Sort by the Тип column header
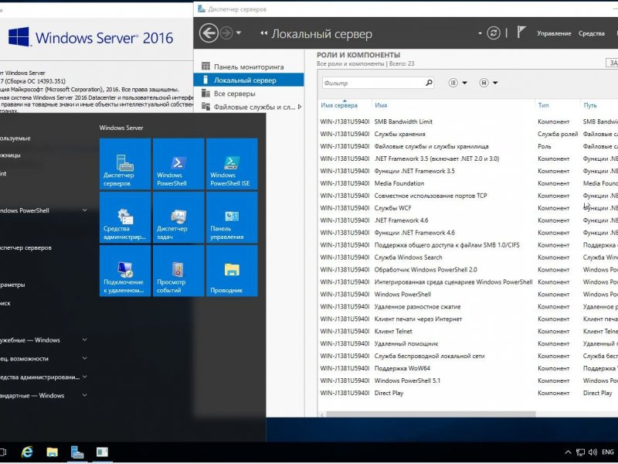The height and width of the screenshot is (464, 618). [543, 105]
